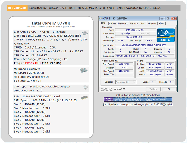Click the Level 3 16-way value
This screenshot has width=187, height=143.
pyautogui.click(x=169, y=75)
